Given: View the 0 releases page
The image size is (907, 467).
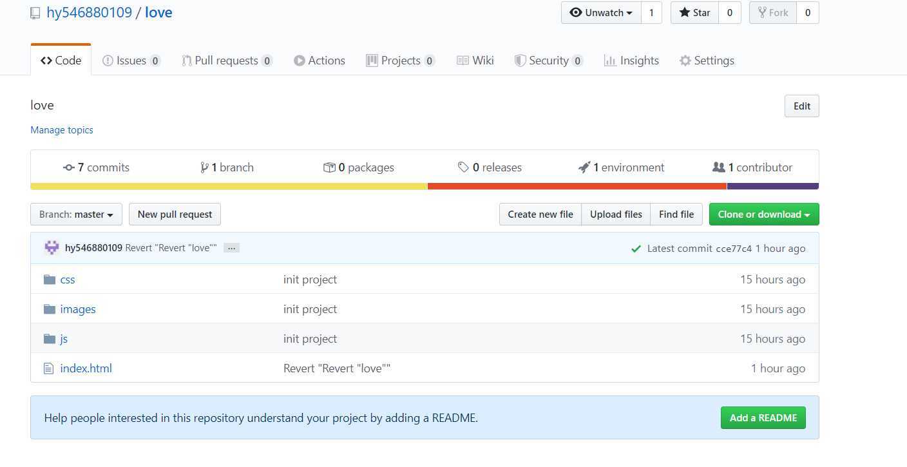Looking at the screenshot, I should point(490,167).
